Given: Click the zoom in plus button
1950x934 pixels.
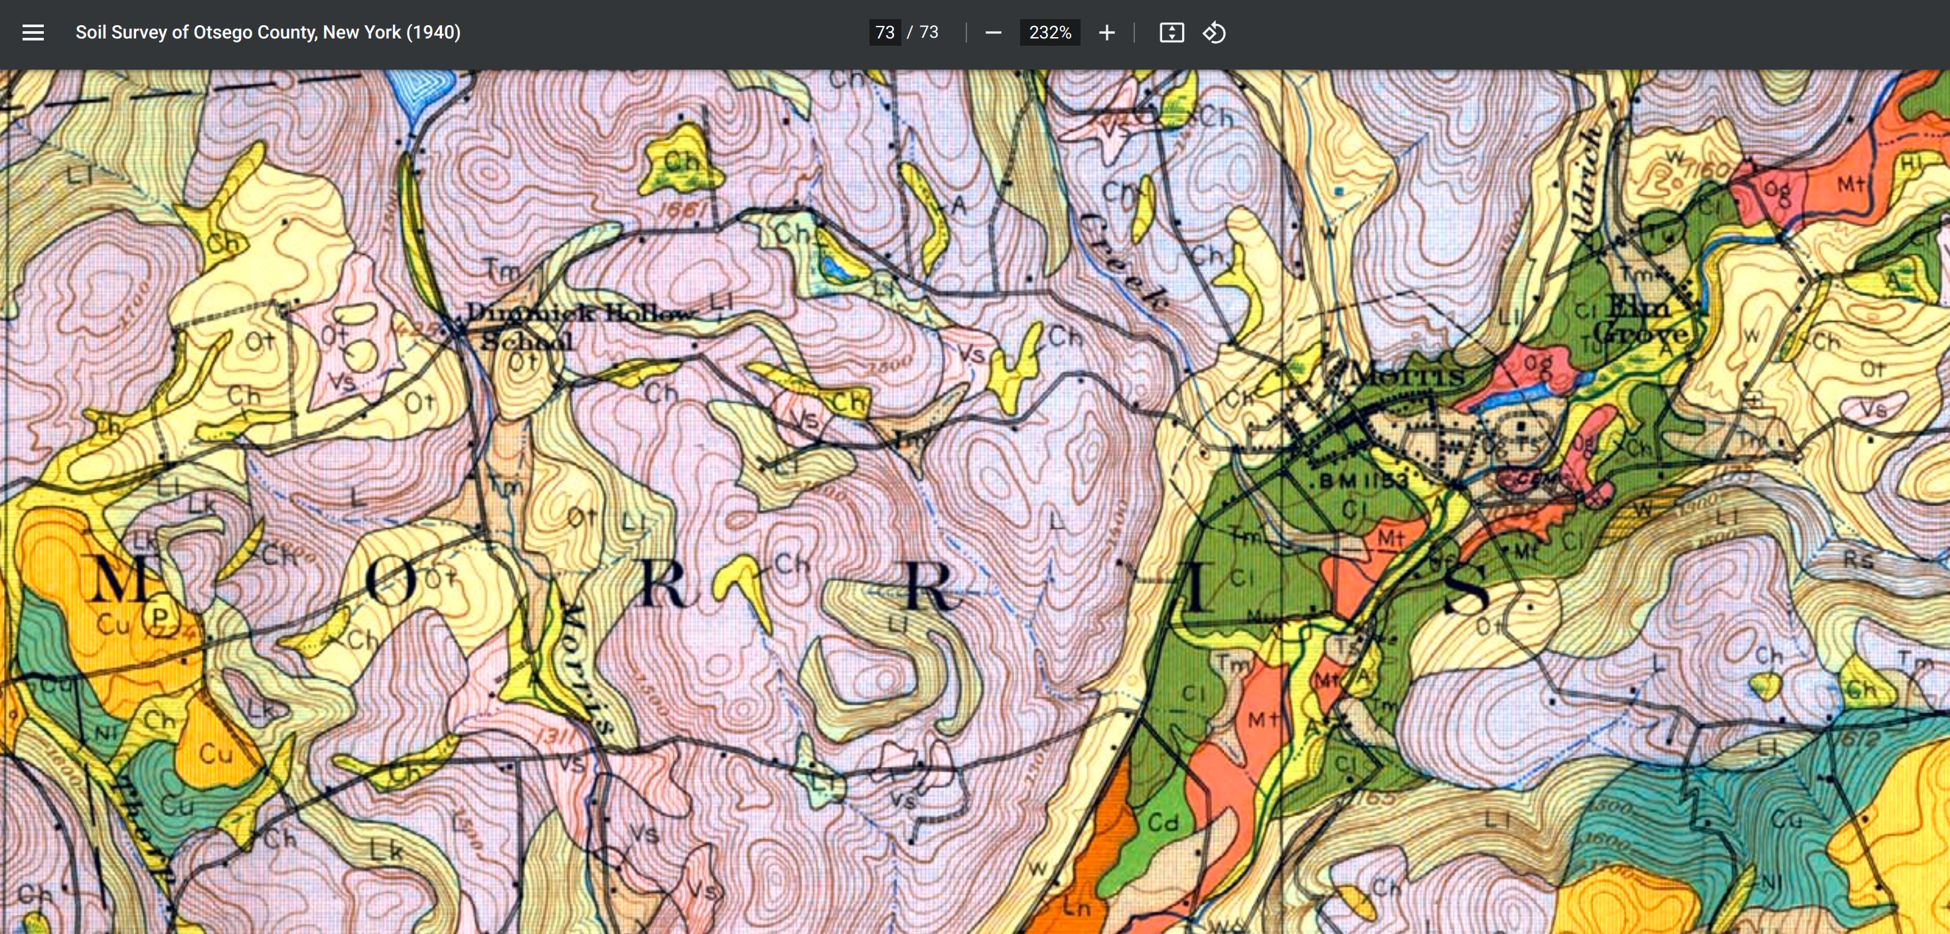Looking at the screenshot, I should coord(1106,33).
